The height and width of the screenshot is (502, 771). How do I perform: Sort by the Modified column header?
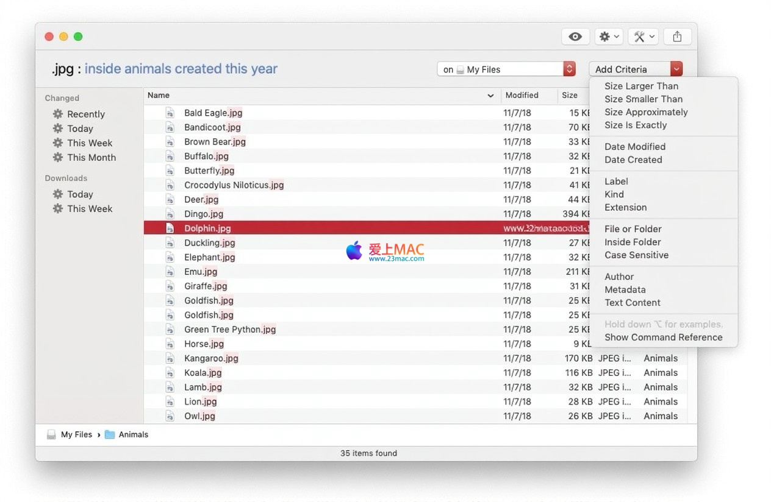pos(522,96)
